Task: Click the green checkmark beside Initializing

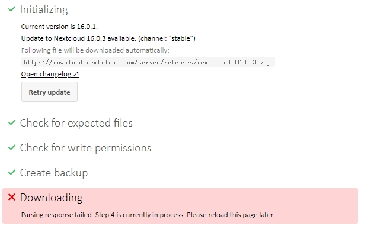Action: tap(12, 9)
